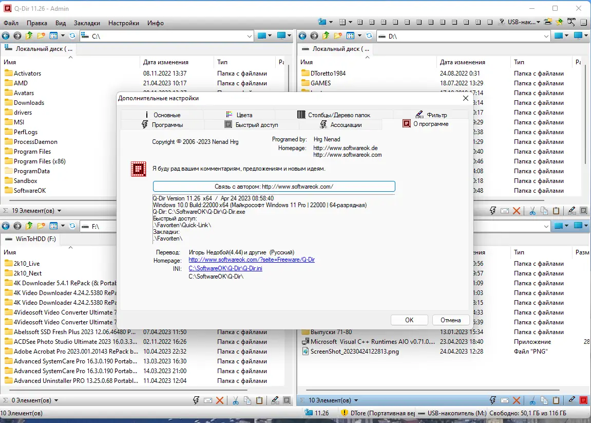Click the Связь с автором button
The width and height of the screenshot is (591, 423).
(274, 187)
